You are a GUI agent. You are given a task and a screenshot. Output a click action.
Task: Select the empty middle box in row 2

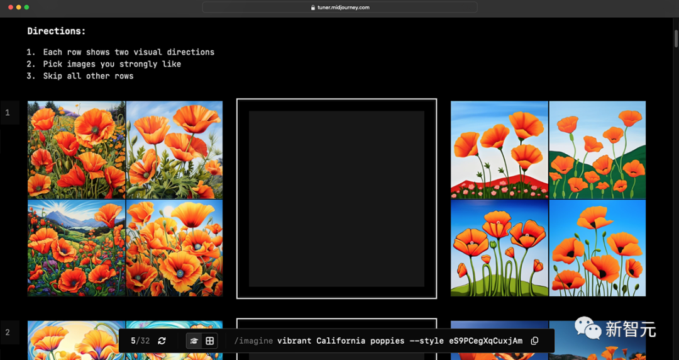336,339
